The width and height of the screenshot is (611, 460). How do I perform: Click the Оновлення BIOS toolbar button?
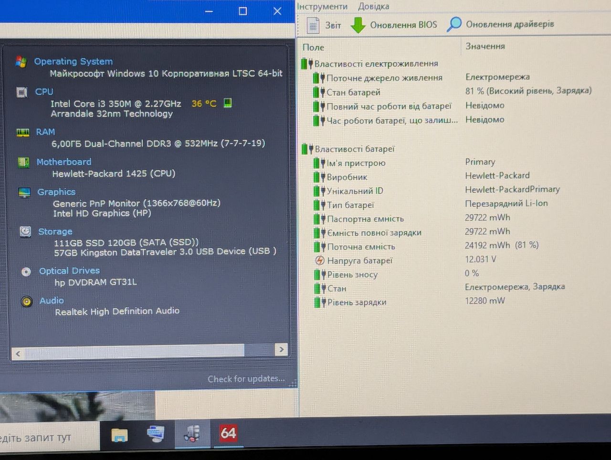click(394, 25)
